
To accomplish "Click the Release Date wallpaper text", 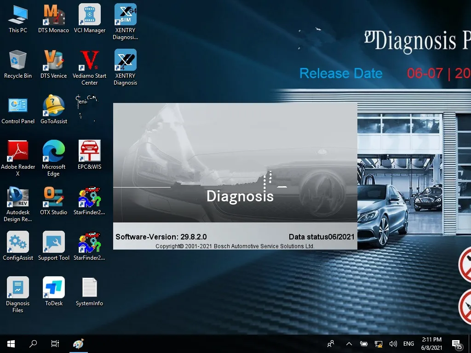I will (341, 74).
